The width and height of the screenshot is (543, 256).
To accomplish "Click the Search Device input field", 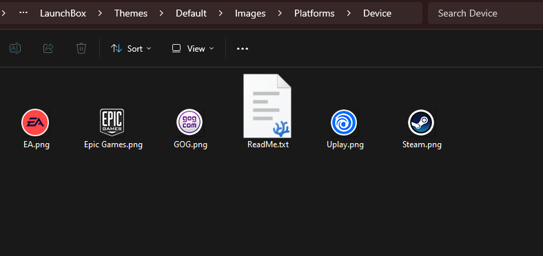I will [486, 13].
